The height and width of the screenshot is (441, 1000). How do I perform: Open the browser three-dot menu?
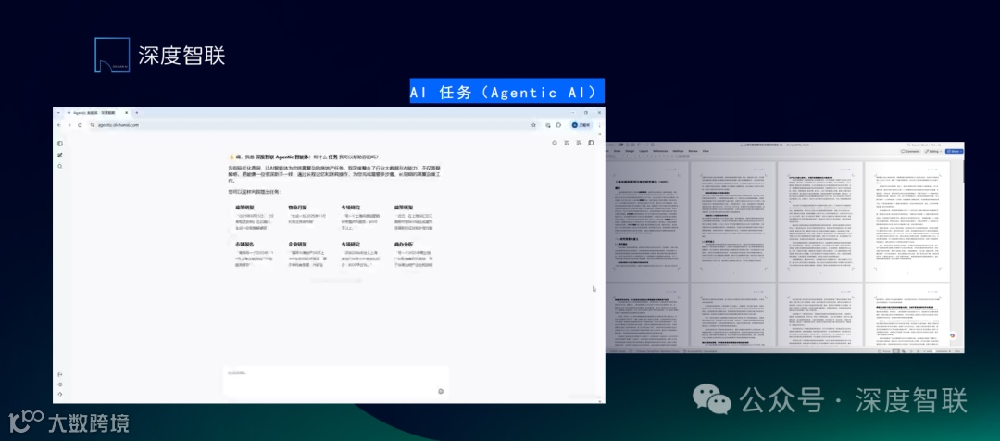[x=599, y=125]
